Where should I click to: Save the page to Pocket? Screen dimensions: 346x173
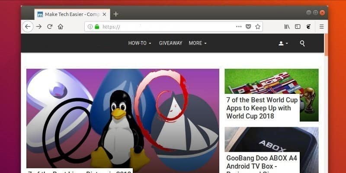(248, 27)
